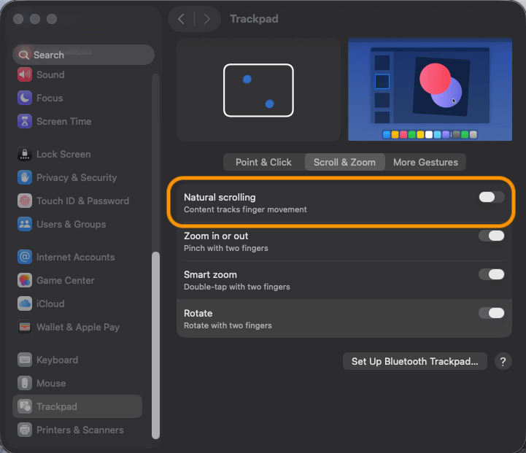Open 'Privacy & Security' sidebar label
Viewport: 526px width, 453px height.
pyautogui.click(x=77, y=177)
